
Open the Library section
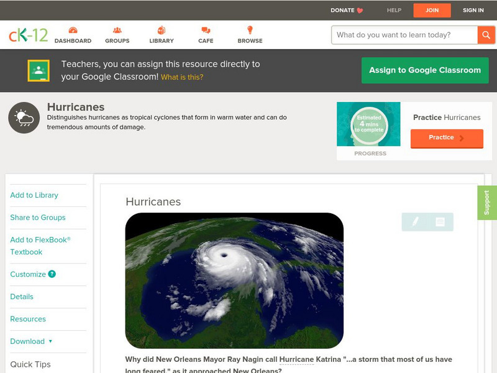(162, 29)
